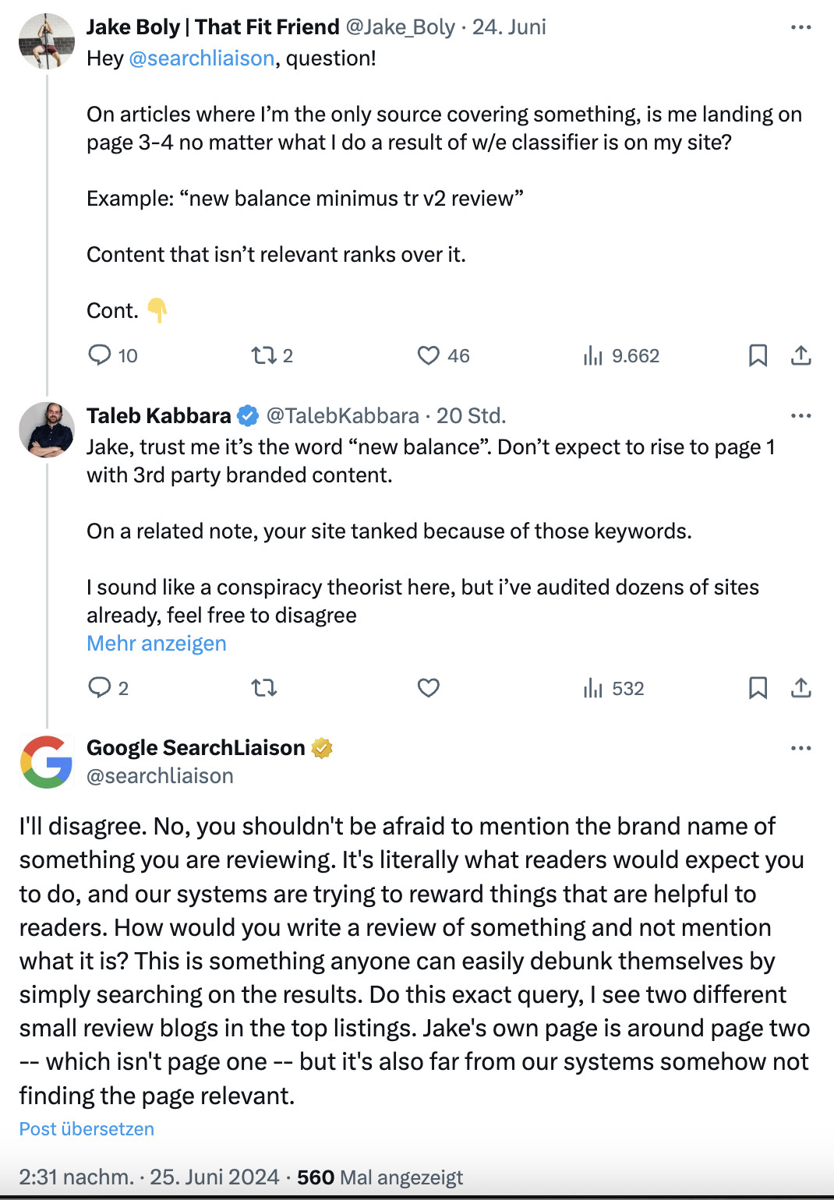Open the @searchliaison mention link
The width and height of the screenshot is (834, 1200).
[200, 57]
